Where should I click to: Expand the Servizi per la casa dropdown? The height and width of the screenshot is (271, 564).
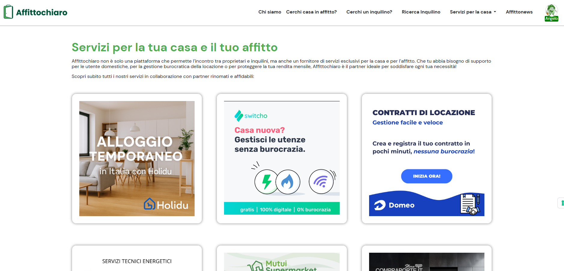pos(473,12)
